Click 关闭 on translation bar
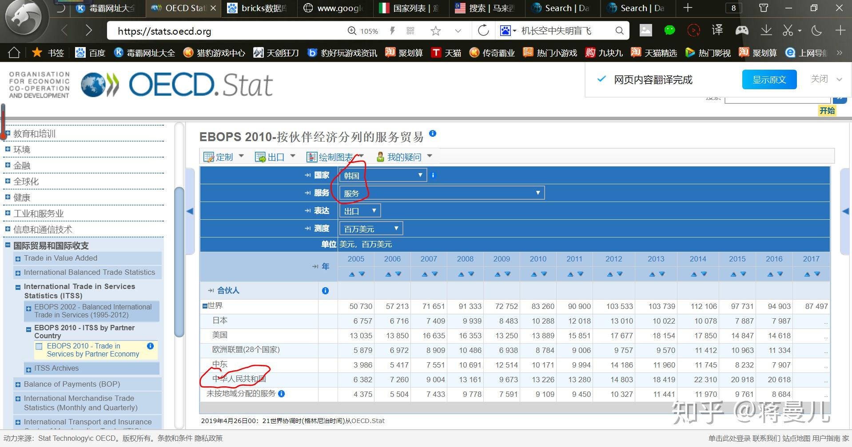The width and height of the screenshot is (852, 447). point(819,79)
